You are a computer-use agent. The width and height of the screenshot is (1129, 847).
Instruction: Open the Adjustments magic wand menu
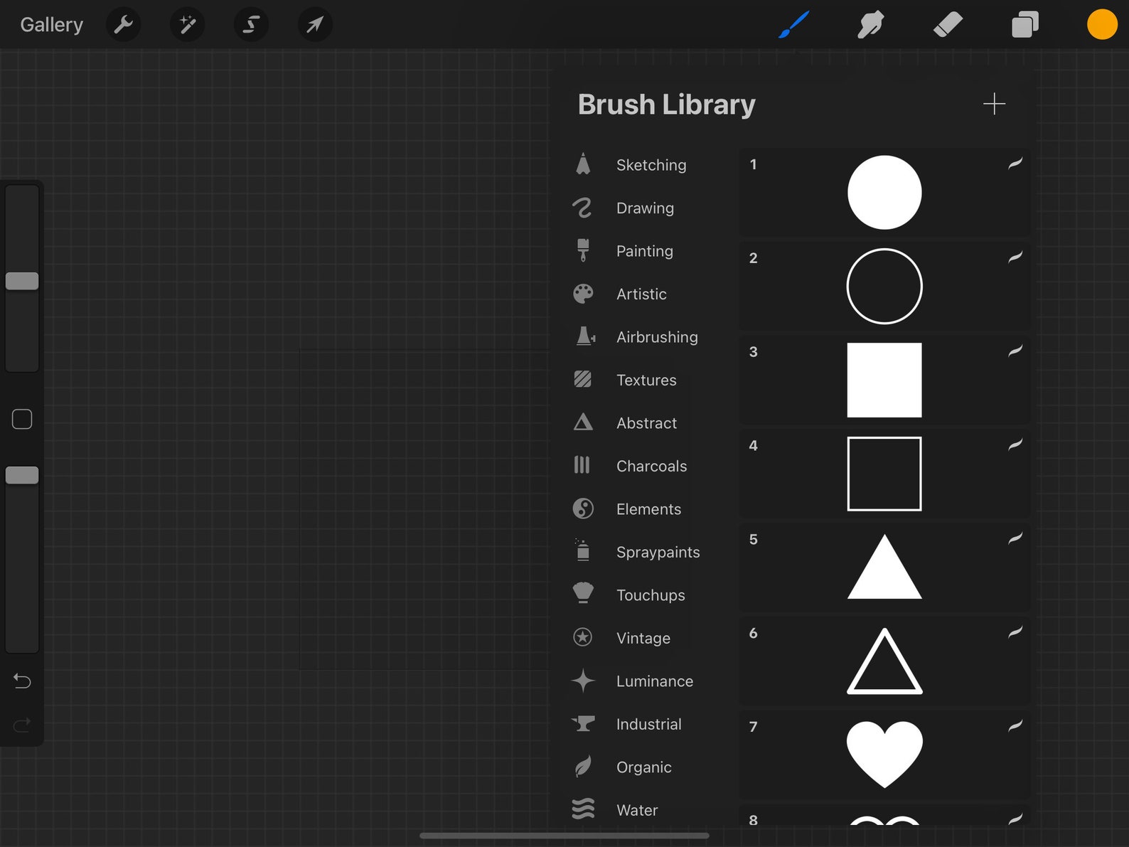pos(188,25)
